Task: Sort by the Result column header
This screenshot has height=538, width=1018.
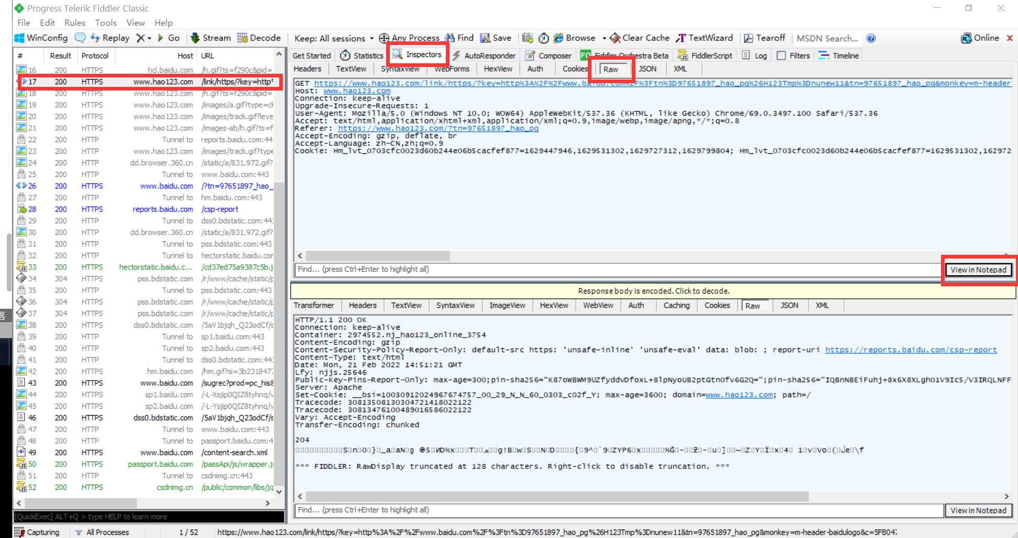Action: 61,56
